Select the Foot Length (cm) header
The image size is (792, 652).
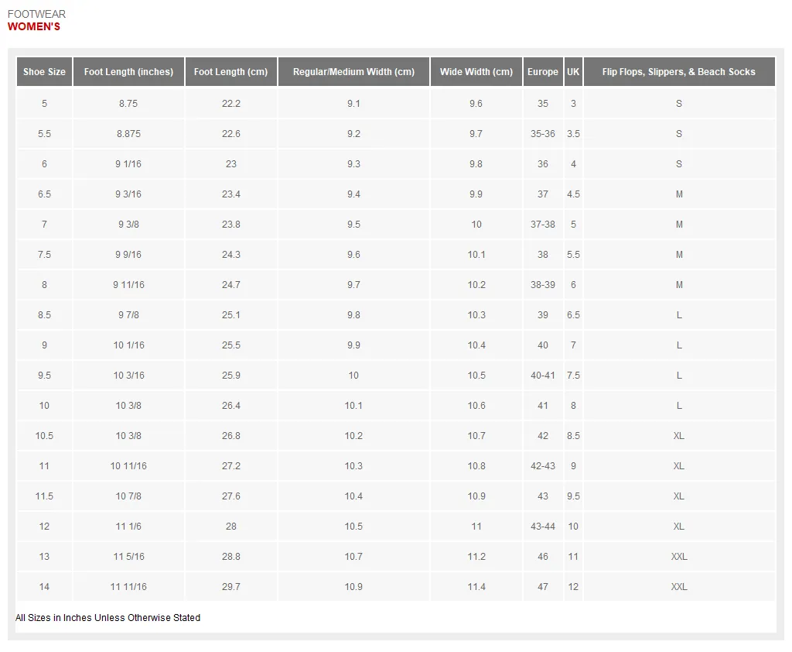click(x=230, y=72)
